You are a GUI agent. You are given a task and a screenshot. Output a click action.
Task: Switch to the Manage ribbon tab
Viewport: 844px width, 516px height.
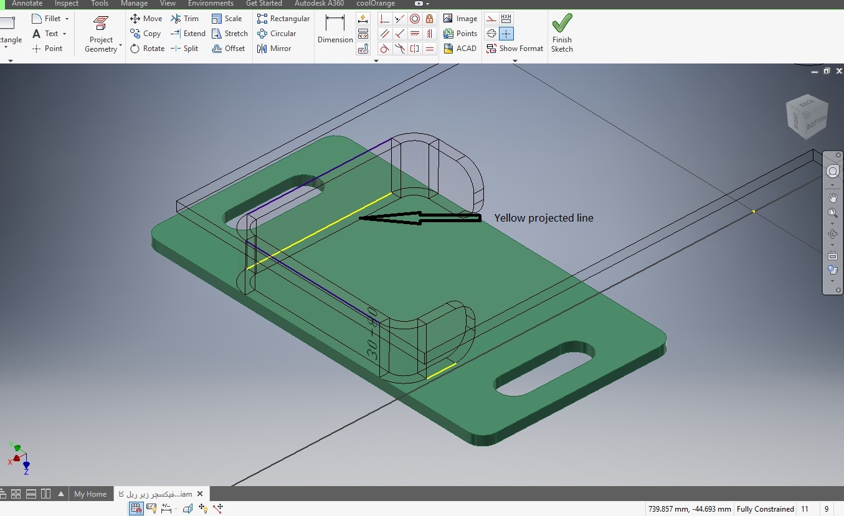click(134, 4)
